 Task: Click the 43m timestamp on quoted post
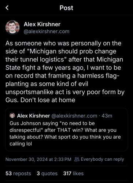tap(107, 116)
